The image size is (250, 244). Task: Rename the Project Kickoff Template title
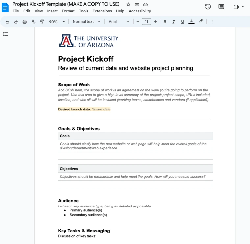[66, 4]
